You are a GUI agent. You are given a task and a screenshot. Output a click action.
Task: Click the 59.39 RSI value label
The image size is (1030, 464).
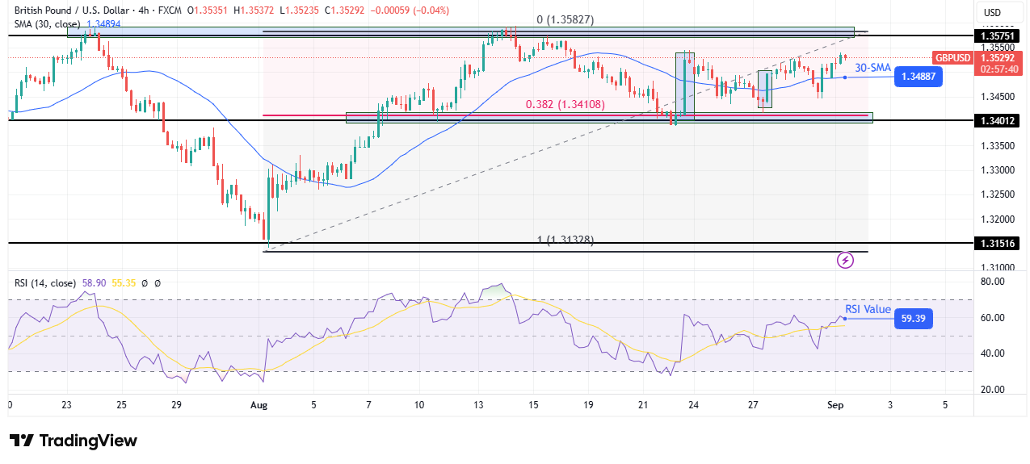click(914, 320)
